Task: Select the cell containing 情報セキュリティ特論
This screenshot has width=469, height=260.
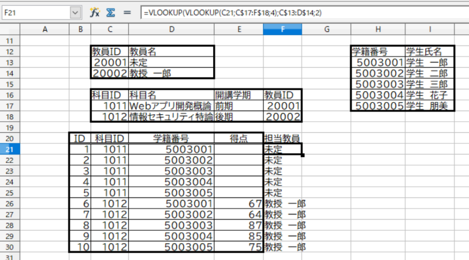Action: pyautogui.click(x=171, y=117)
